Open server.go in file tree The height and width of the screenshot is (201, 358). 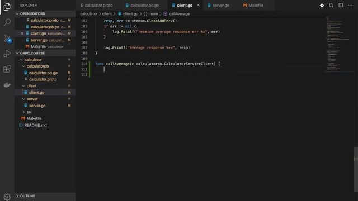pyautogui.click(x=45, y=106)
